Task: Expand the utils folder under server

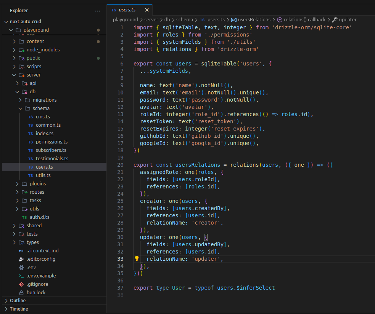Action: point(17,209)
